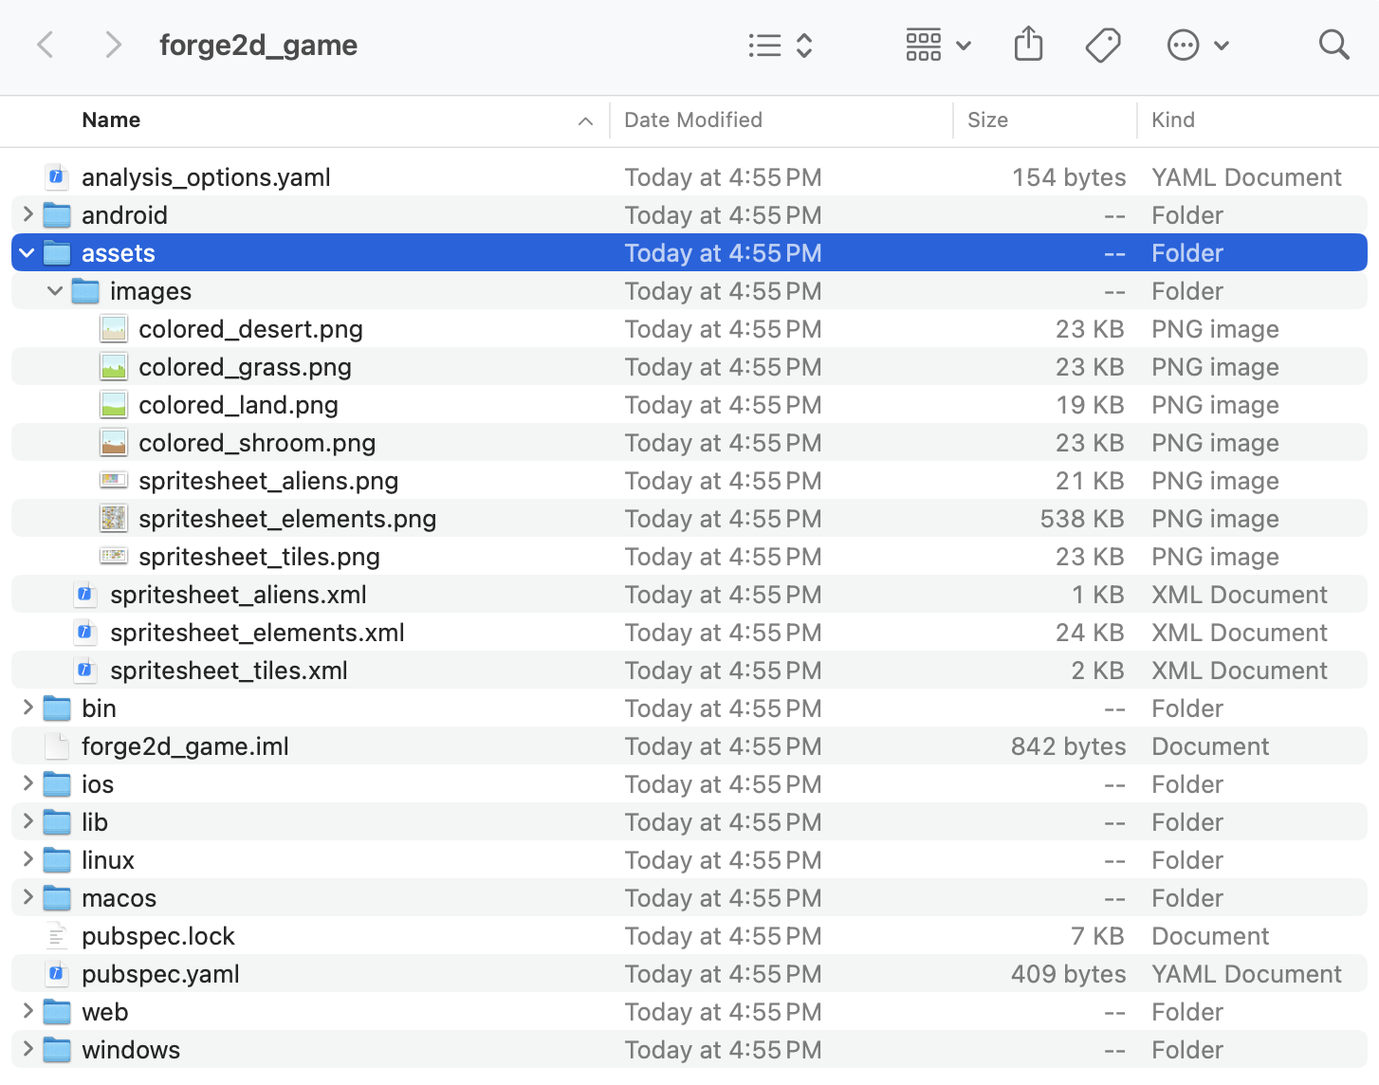
Task: Select the spritesheet_aliens.png file
Action: pyautogui.click(x=268, y=481)
